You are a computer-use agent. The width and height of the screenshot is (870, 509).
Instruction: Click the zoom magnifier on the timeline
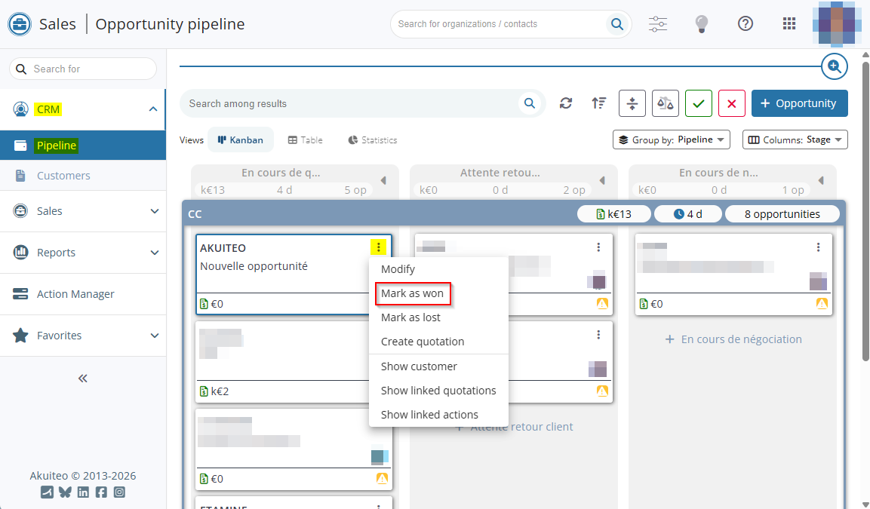[x=834, y=66]
